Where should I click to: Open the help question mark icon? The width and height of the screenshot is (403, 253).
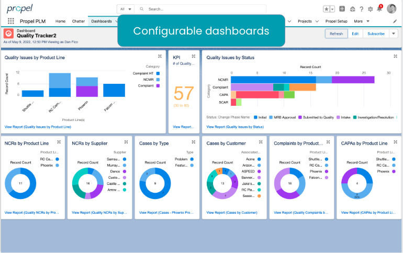click(x=361, y=9)
